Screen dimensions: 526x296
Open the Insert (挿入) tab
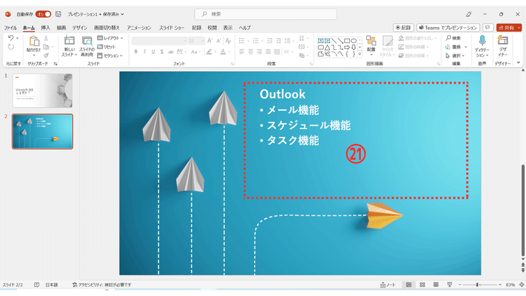click(x=45, y=28)
